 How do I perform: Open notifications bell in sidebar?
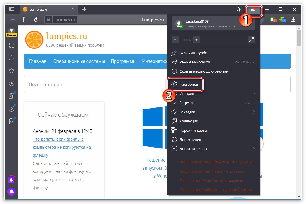(x=12, y=58)
